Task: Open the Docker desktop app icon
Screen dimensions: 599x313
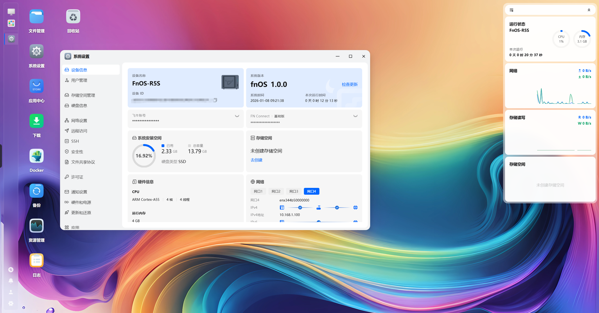Action: click(x=36, y=156)
